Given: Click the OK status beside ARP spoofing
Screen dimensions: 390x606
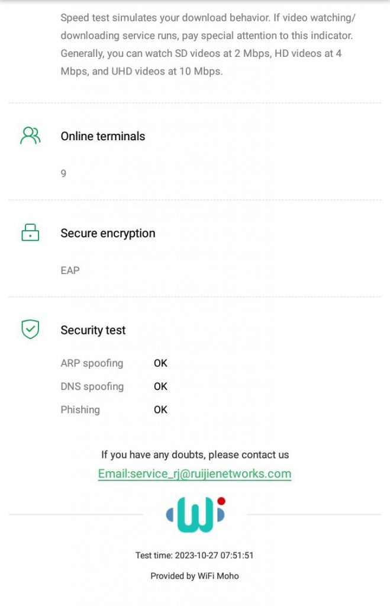Looking at the screenshot, I should tap(160, 363).
